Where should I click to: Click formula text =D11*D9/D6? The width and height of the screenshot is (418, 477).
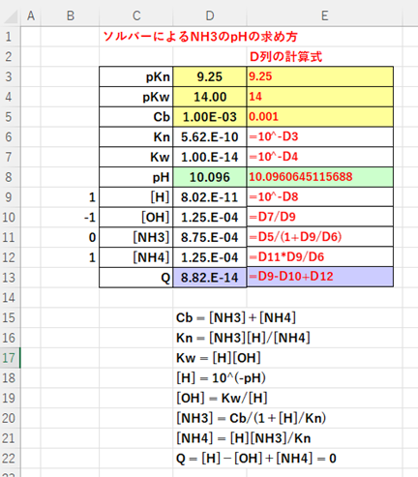click(286, 256)
